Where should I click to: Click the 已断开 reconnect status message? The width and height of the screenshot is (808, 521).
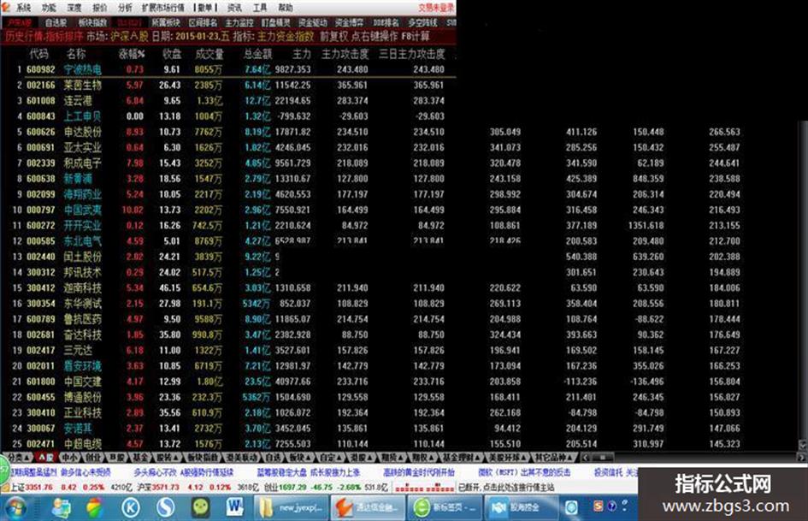[506, 488]
